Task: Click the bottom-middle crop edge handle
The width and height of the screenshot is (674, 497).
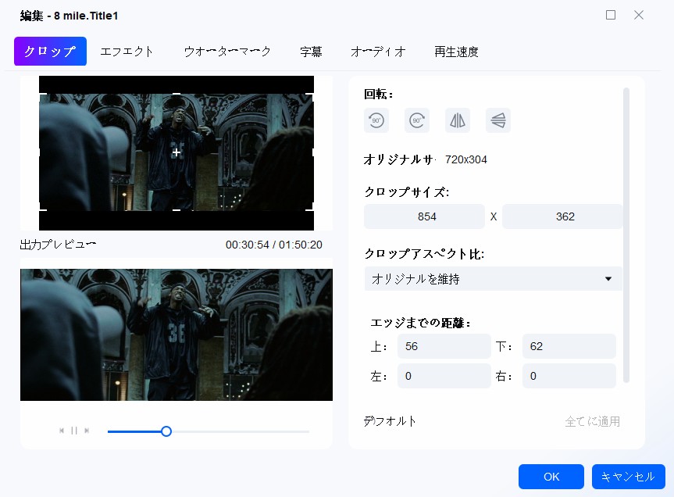Action: click(177, 210)
